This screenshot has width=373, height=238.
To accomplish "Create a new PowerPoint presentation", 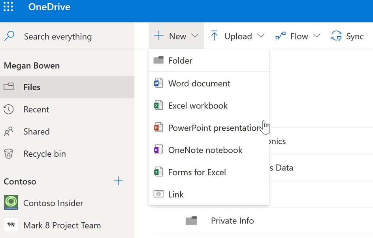I will (x=209, y=128).
